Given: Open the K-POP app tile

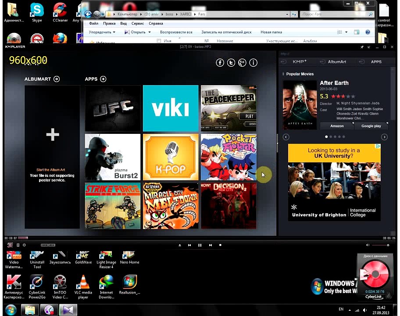Looking at the screenshot, I should (171, 157).
